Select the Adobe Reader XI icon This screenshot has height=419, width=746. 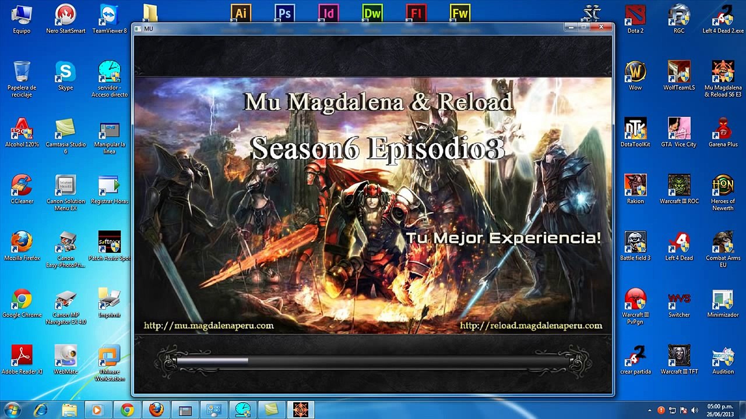click(22, 360)
